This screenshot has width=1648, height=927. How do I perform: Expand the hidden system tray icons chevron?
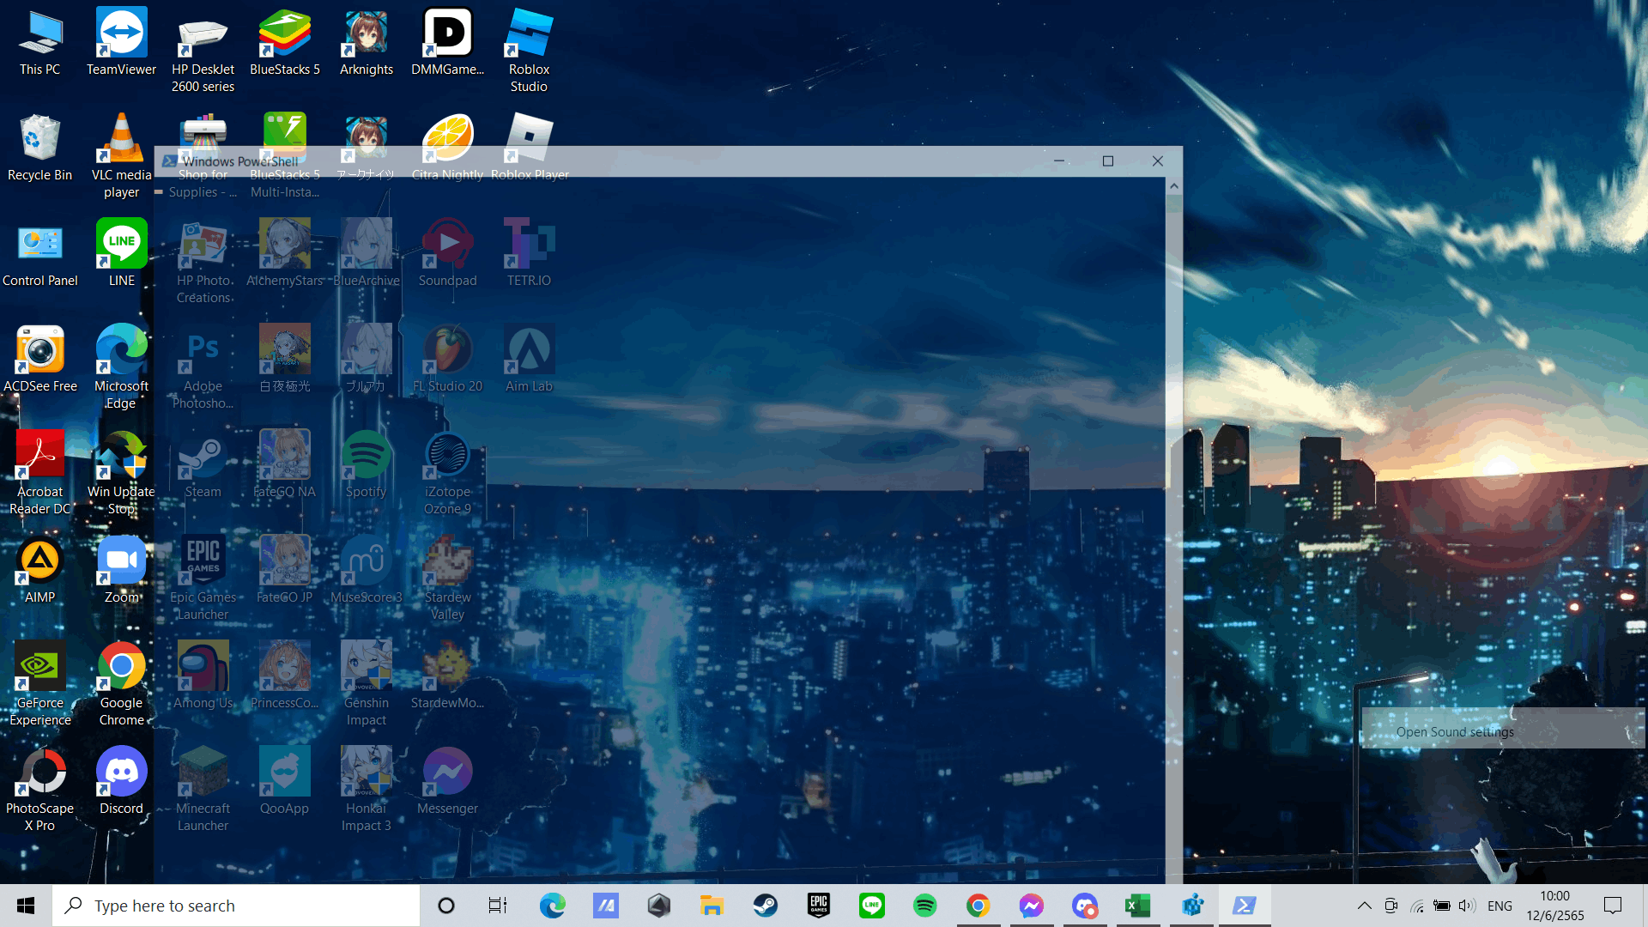(1364, 906)
